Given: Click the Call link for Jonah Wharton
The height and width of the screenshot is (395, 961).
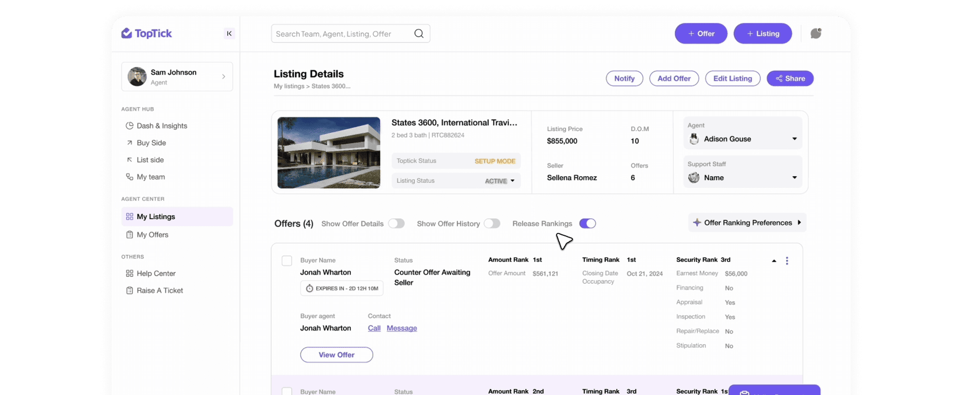Looking at the screenshot, I should (x=374, y=328).
